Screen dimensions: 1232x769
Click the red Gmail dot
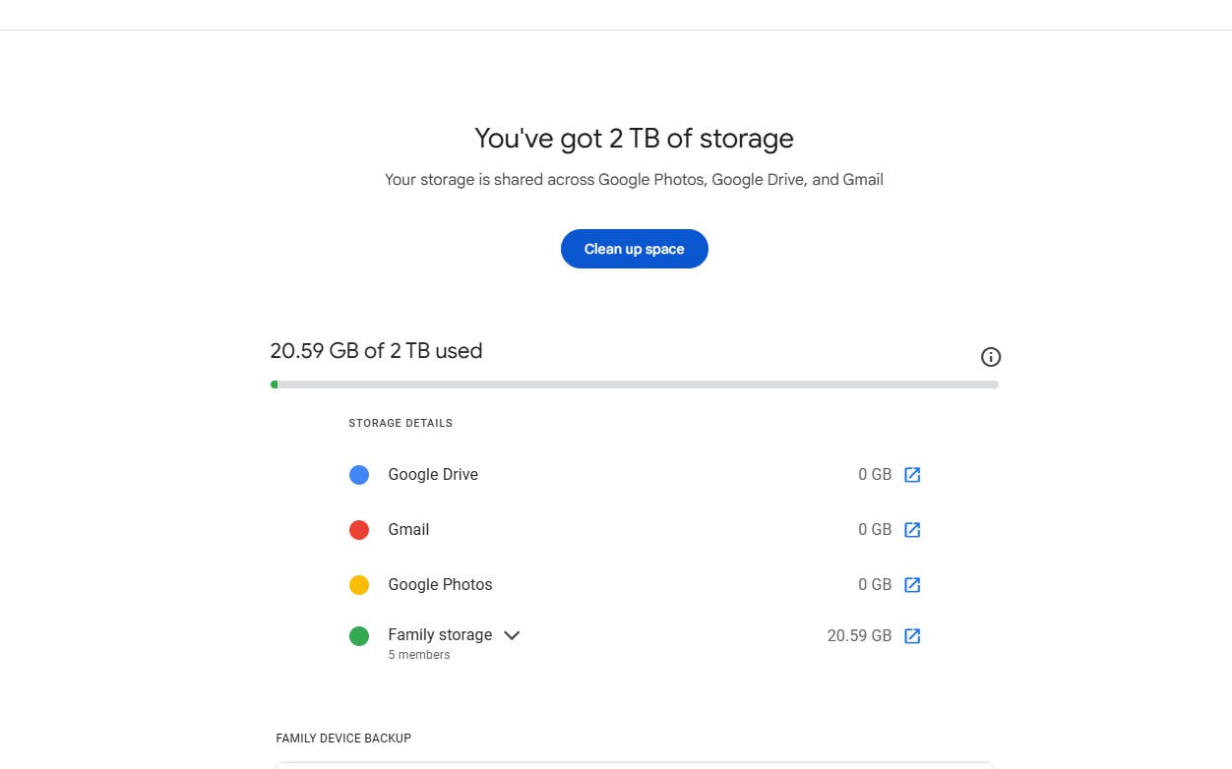359,530
